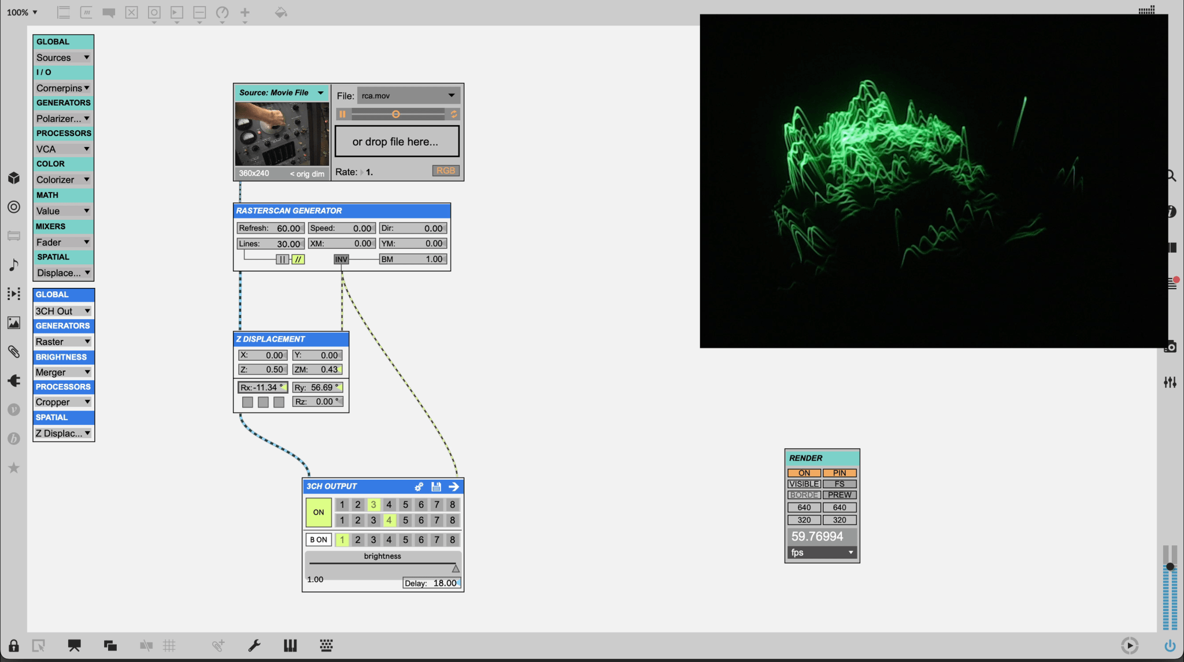This screenshot has width=1184, height=662.
Task: Toggle presentation mode icon in bottom toolbar
Action: coord(74,646)
